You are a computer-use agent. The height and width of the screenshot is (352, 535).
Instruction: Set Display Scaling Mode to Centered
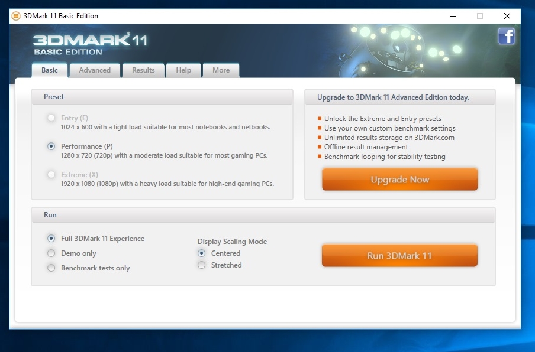click(x=202, y=253)
